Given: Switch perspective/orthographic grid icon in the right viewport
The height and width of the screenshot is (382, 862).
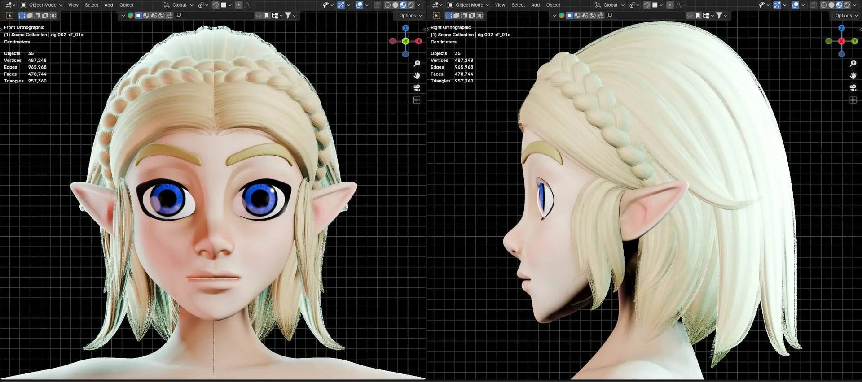Looking at the screenshot, I should click(853, 100).
